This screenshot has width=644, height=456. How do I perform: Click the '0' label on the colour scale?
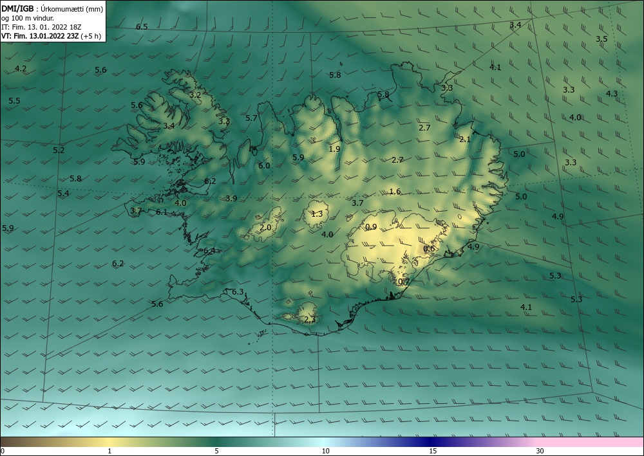tap(3, 451)
